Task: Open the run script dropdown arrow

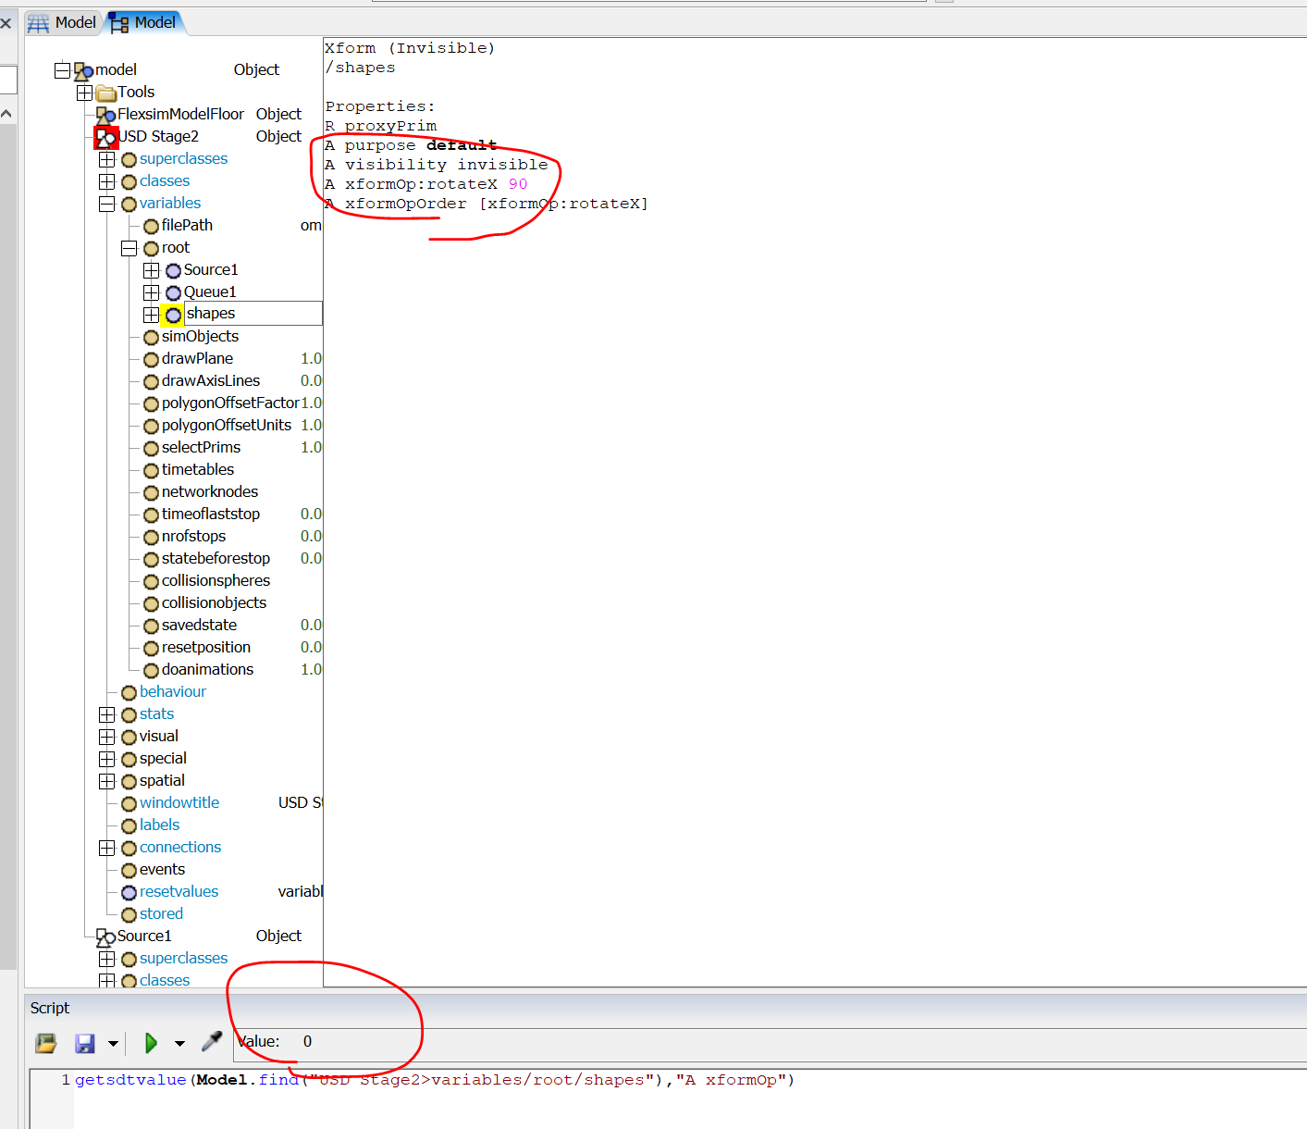Action: [179, 1044]
